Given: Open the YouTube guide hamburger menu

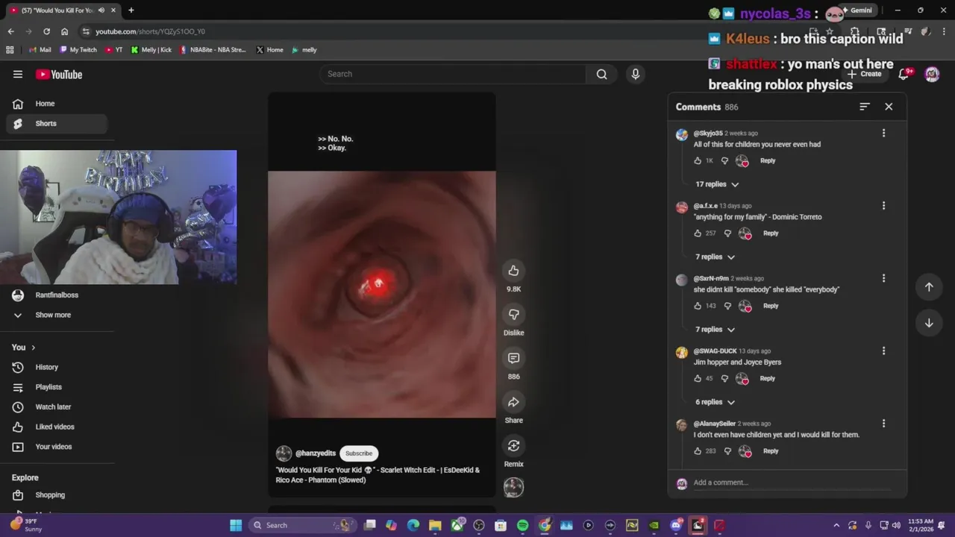Looking at the screenshot, I should click(18, 74).
